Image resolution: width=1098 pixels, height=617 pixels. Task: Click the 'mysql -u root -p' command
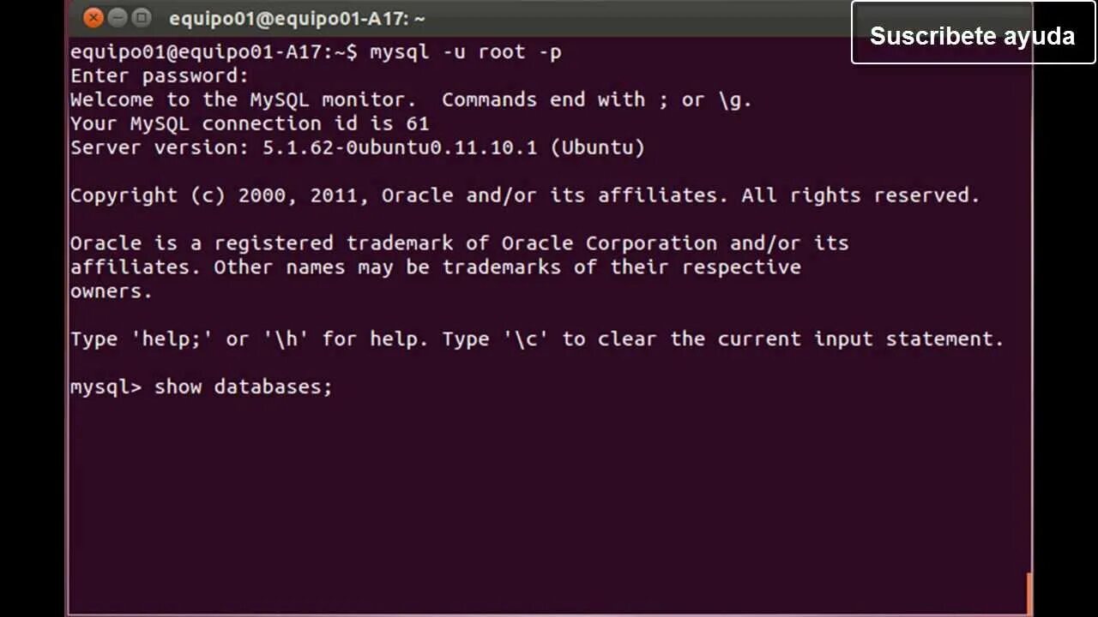tap(466, 52)
